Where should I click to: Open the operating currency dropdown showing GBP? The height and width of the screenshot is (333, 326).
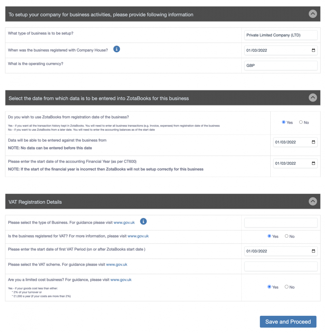tap(280, 65)
